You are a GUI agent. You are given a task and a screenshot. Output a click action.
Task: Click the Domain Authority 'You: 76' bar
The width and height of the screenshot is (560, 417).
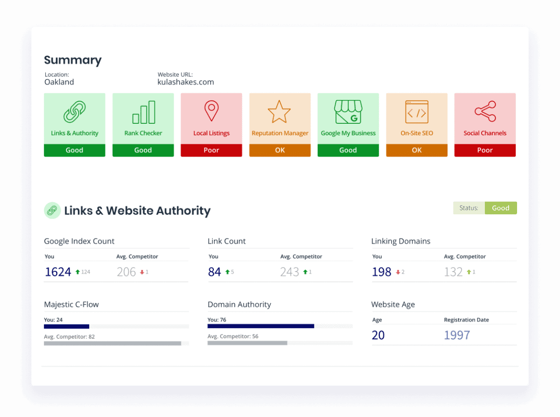[260, 326]
